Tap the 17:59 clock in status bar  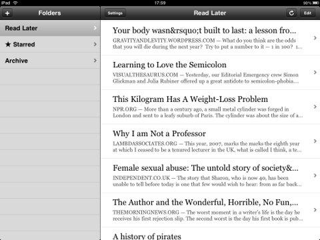coord(160,3)
